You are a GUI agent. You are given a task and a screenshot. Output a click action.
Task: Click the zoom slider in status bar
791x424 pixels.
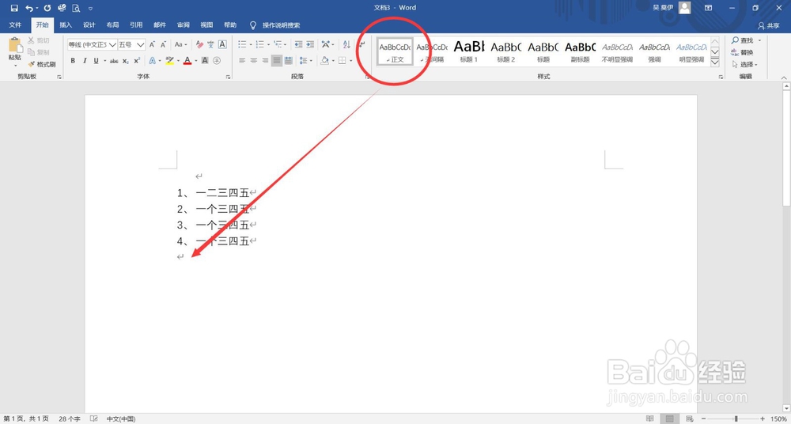(x=736, y=419)
